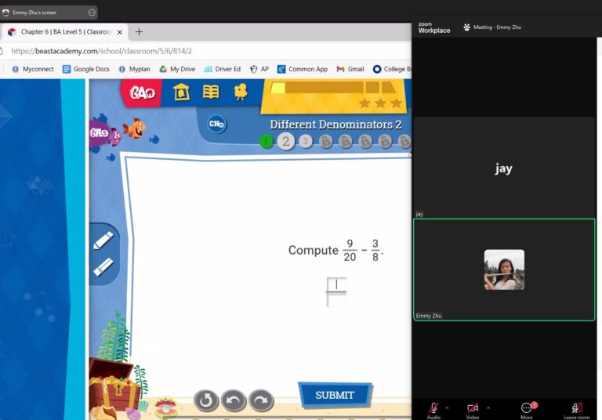Screen dimensions: 602x420
Task: Click the three stars rating display
Action: pos(380,103)
